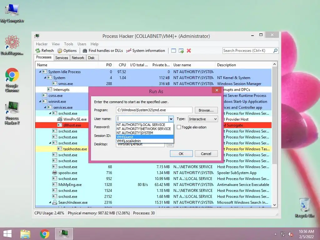Open the Tools menu

pyautogui.click(x=68, y=44)
